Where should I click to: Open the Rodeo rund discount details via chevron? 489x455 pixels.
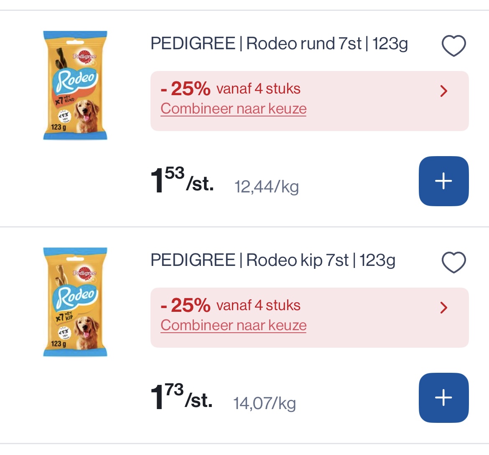coord(443,91)
